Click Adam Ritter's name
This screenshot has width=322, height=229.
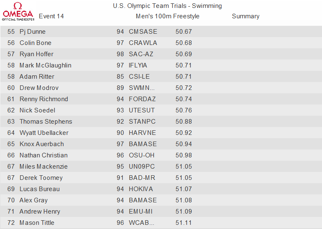click(37, 77)
